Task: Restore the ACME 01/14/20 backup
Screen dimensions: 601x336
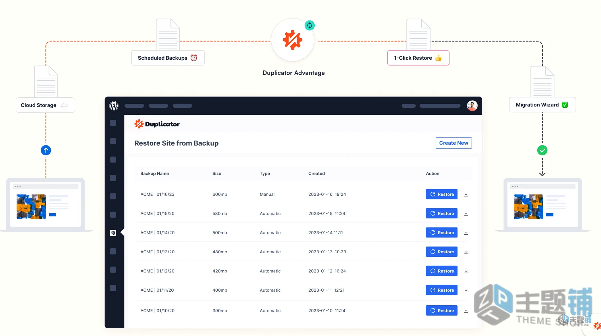Action: [442, 233]
